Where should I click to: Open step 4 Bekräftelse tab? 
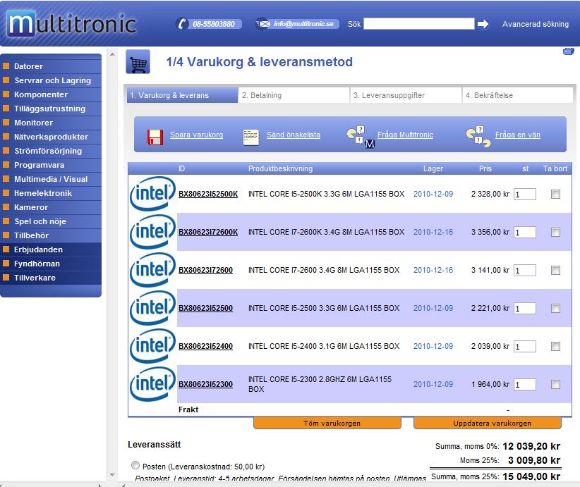[x=518, y=95]
